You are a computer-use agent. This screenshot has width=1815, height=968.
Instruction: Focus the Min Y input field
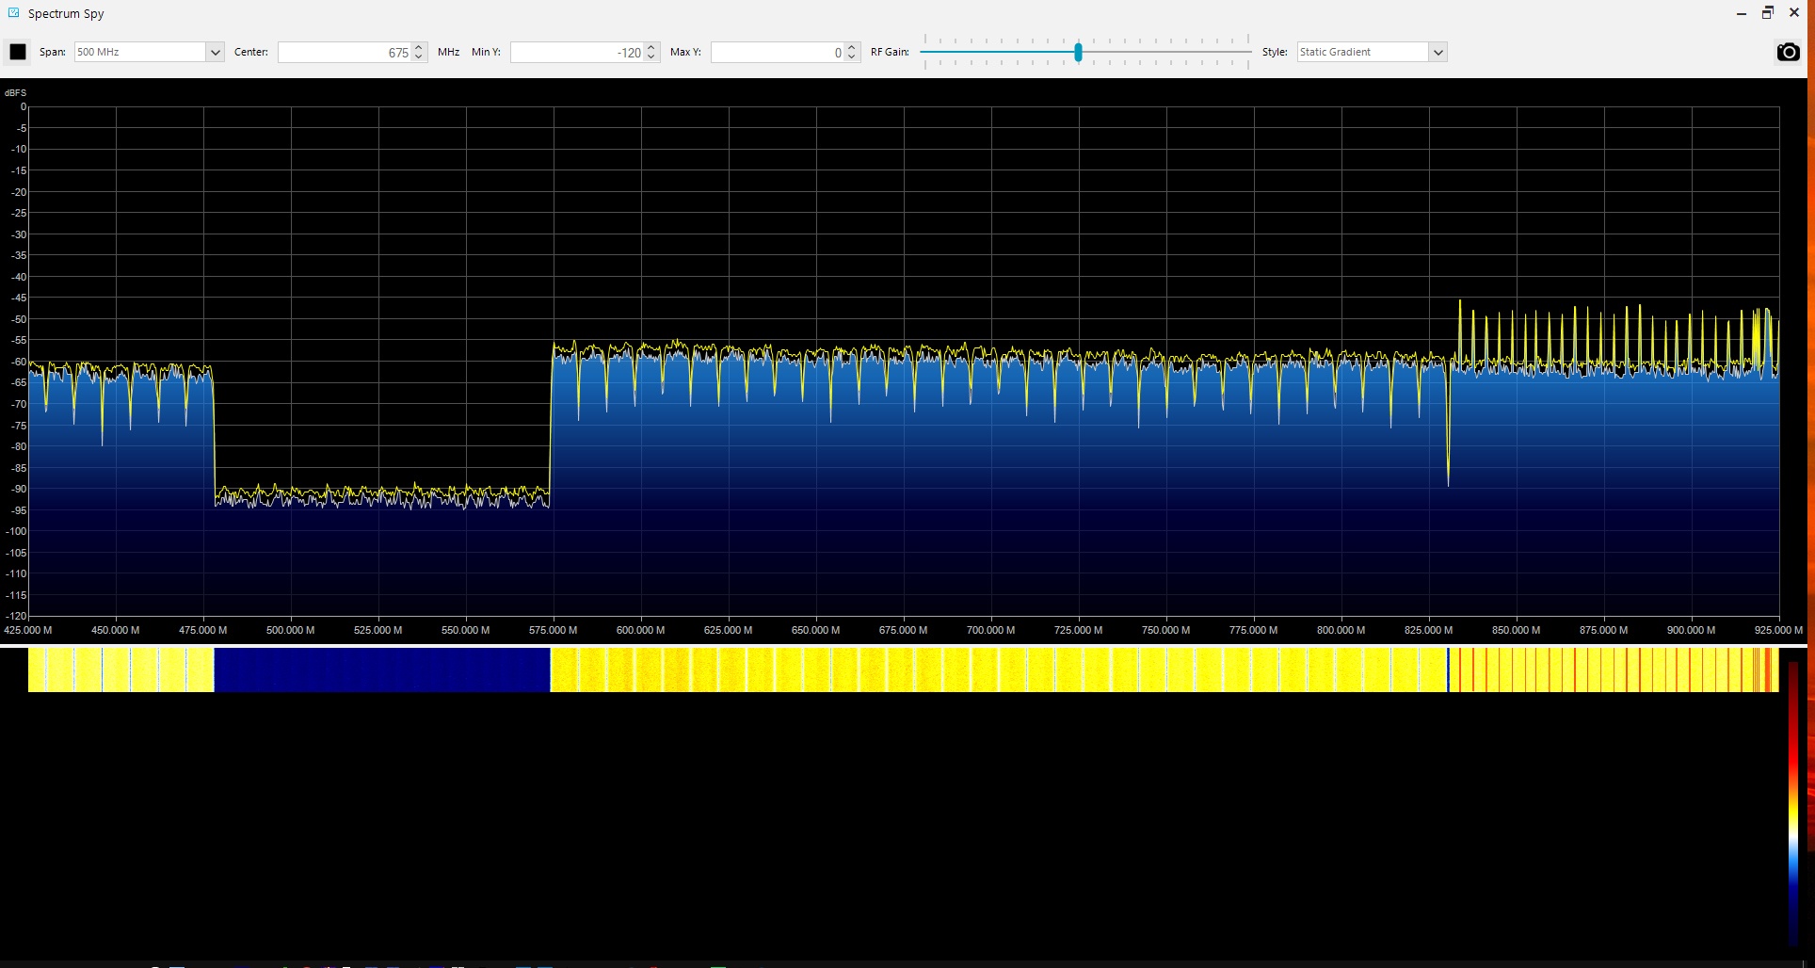576,53
